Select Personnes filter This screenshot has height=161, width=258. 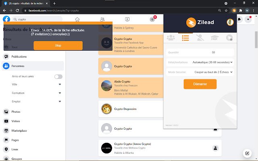pyautogui.click(x=33, y=66)
